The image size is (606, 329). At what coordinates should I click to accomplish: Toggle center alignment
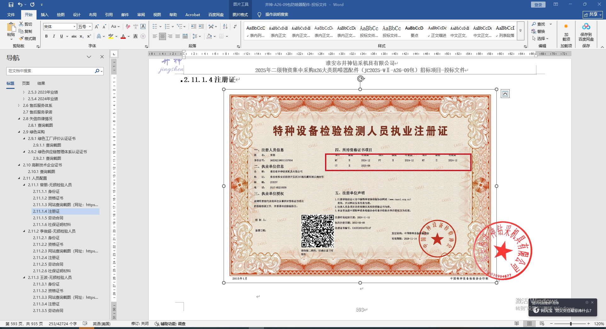point(163,36)
